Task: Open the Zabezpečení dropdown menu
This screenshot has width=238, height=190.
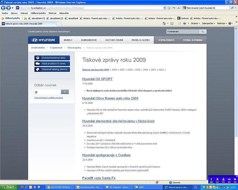Action: tap(208, 23)
